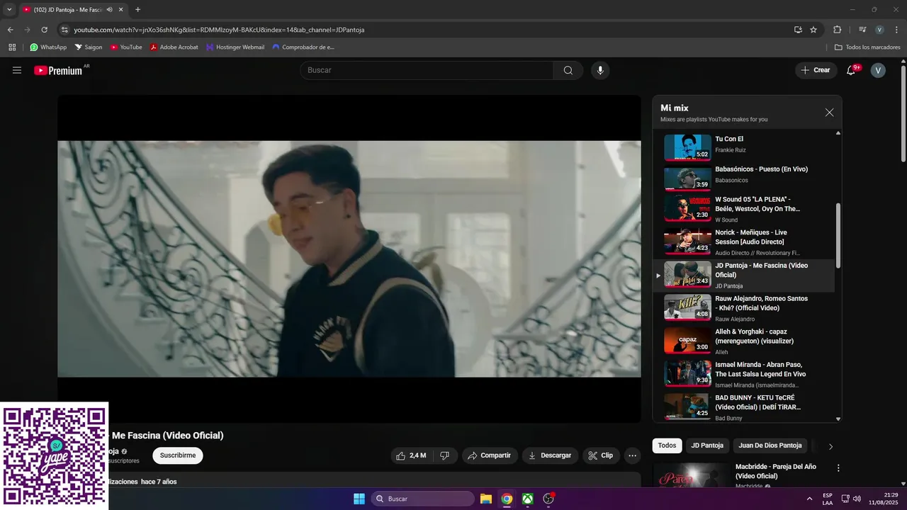907x510 pixels.
Task: Click the page vertical scrollbar
Action: [903, 113]
